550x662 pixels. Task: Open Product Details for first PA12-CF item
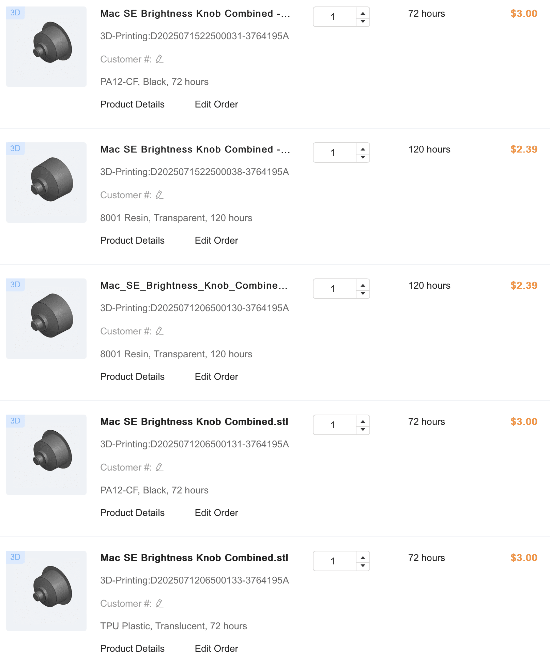click(132, 104)
